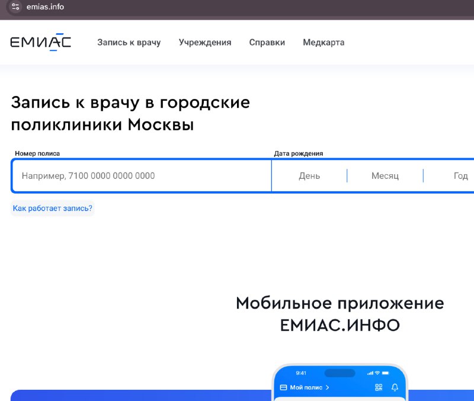This screenshot has width=474, height=401.
Task: Open the Учреждения menu item
Action: 205,42
